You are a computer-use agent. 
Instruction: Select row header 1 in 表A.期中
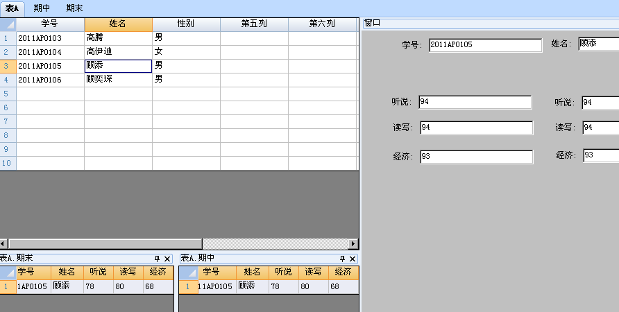click(x=188, y=287)
